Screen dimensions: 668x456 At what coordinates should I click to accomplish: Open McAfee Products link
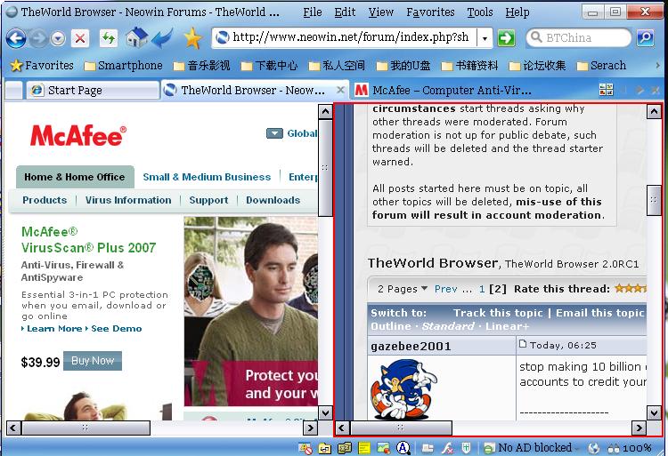pos(45,200)
